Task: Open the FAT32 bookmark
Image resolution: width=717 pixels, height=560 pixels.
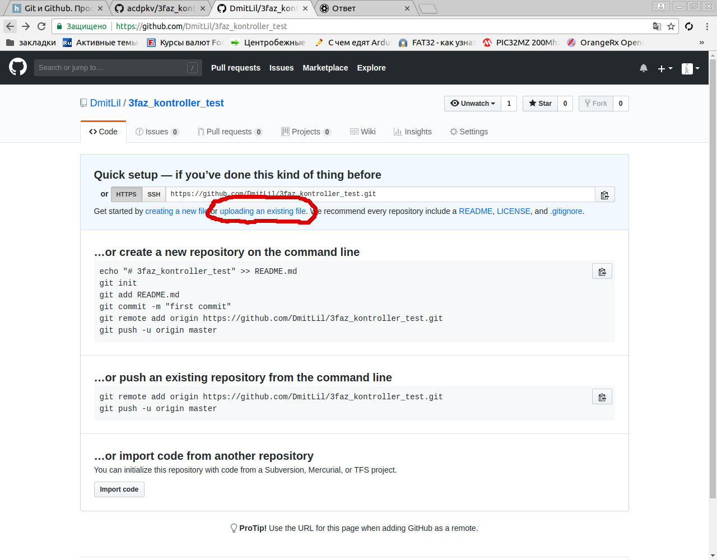Action: pos(436,43)
